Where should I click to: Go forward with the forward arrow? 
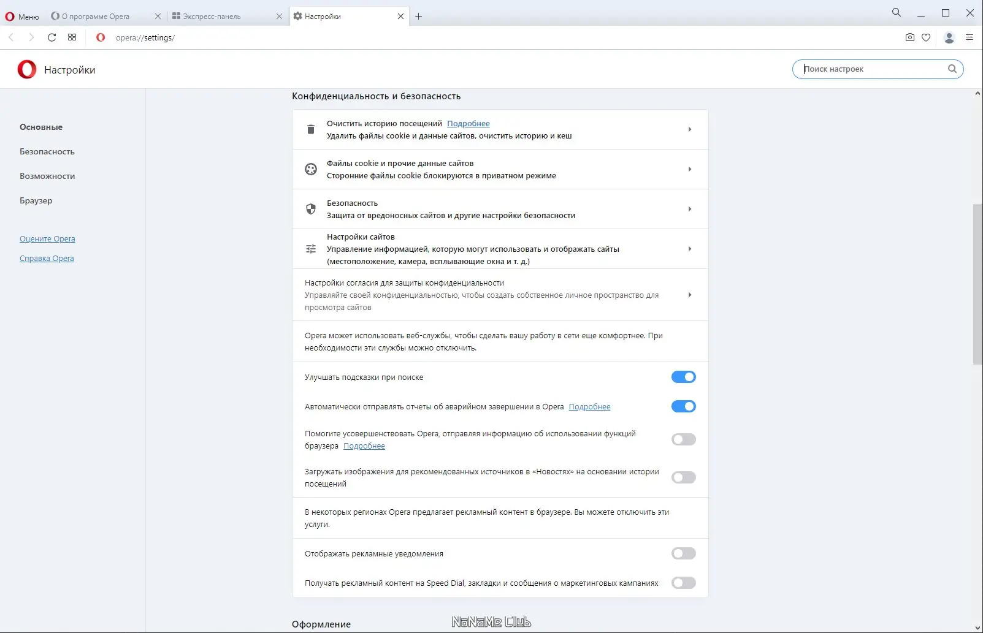click(x=31, y=37)
